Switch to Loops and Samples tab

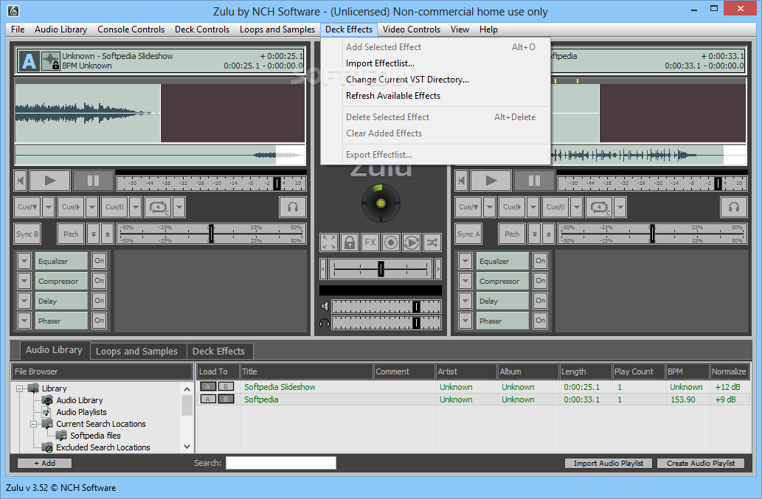(137, 351)
